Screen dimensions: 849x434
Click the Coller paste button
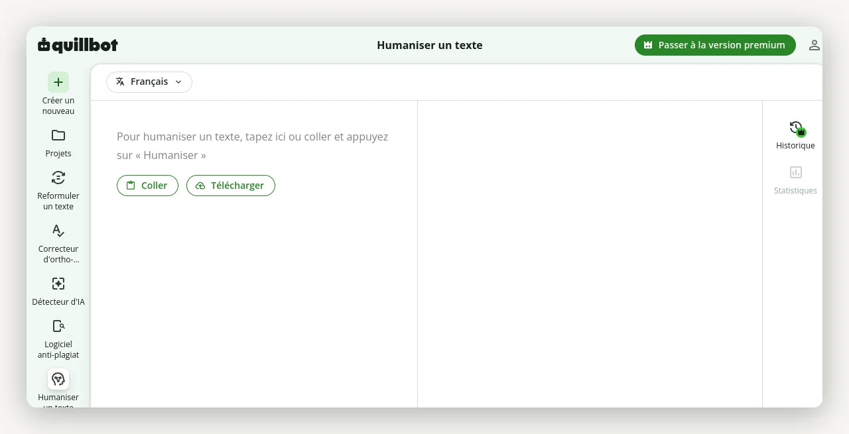(x=147, y=186)
